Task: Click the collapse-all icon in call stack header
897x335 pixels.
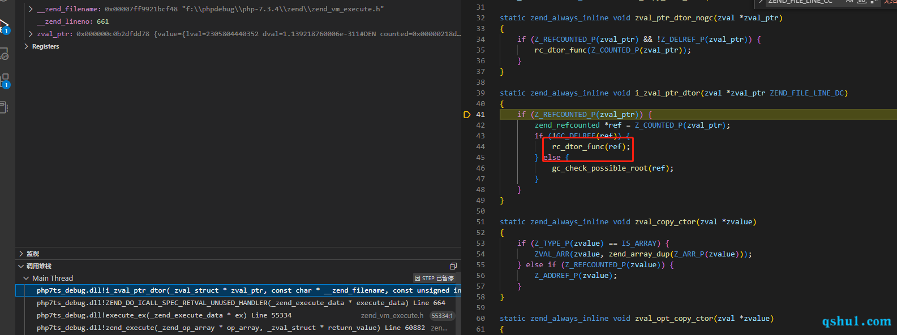Action: (x=453, y=266)
